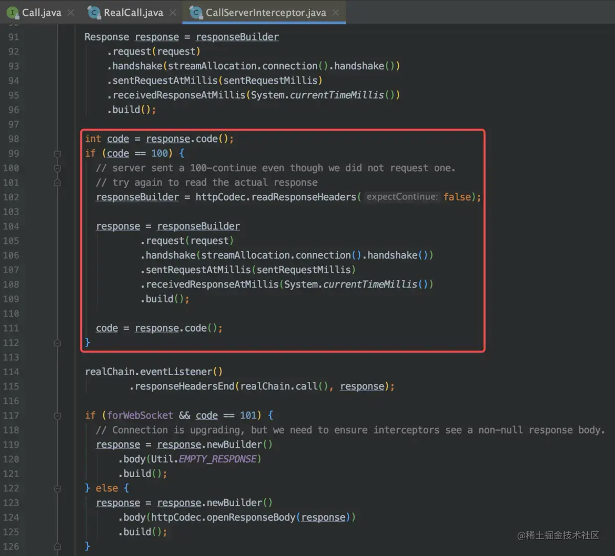
Task: Click the fold end marker at line 101
Action: point(57,182)
